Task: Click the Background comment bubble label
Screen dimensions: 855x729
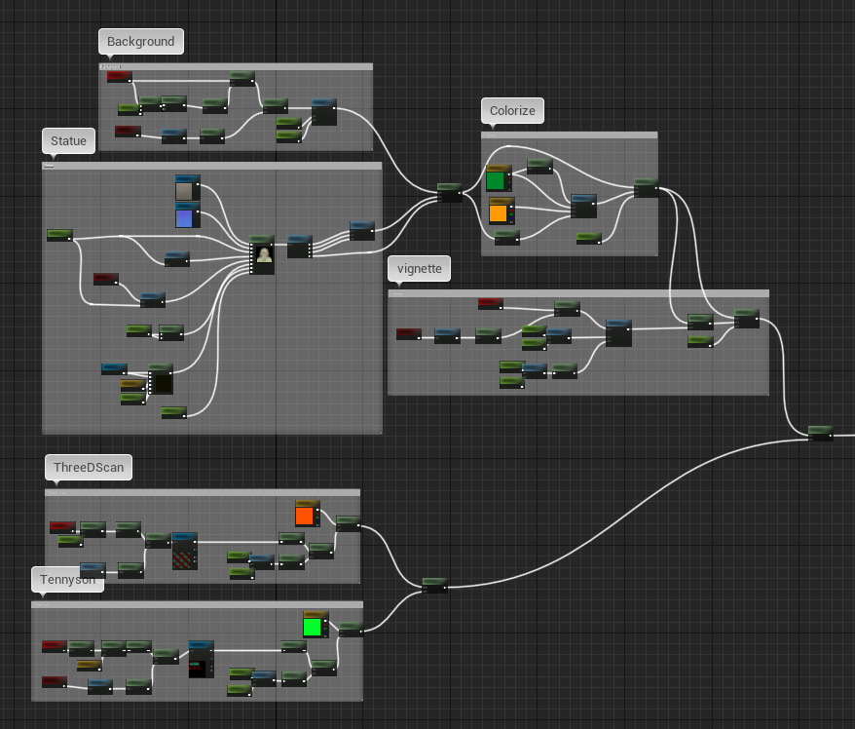Action: (x=140, y=42)
